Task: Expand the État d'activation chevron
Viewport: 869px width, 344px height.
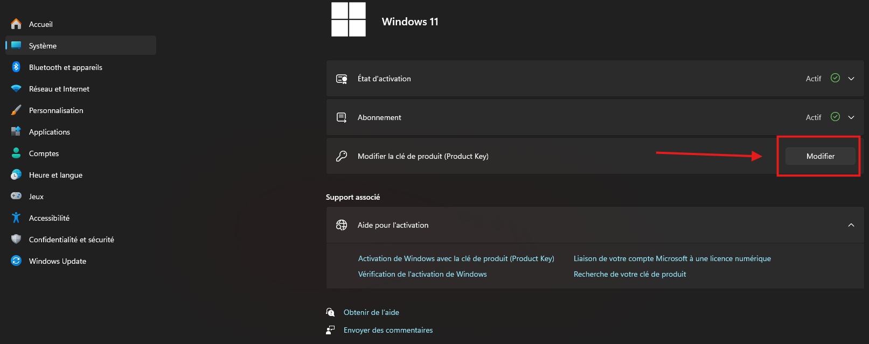Action: [x=851, y=79]
